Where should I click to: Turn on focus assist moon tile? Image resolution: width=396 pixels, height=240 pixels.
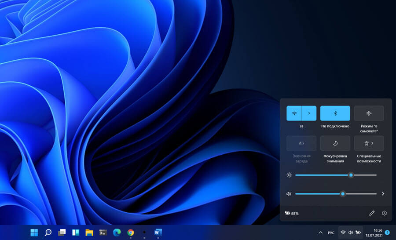(335, 143)
